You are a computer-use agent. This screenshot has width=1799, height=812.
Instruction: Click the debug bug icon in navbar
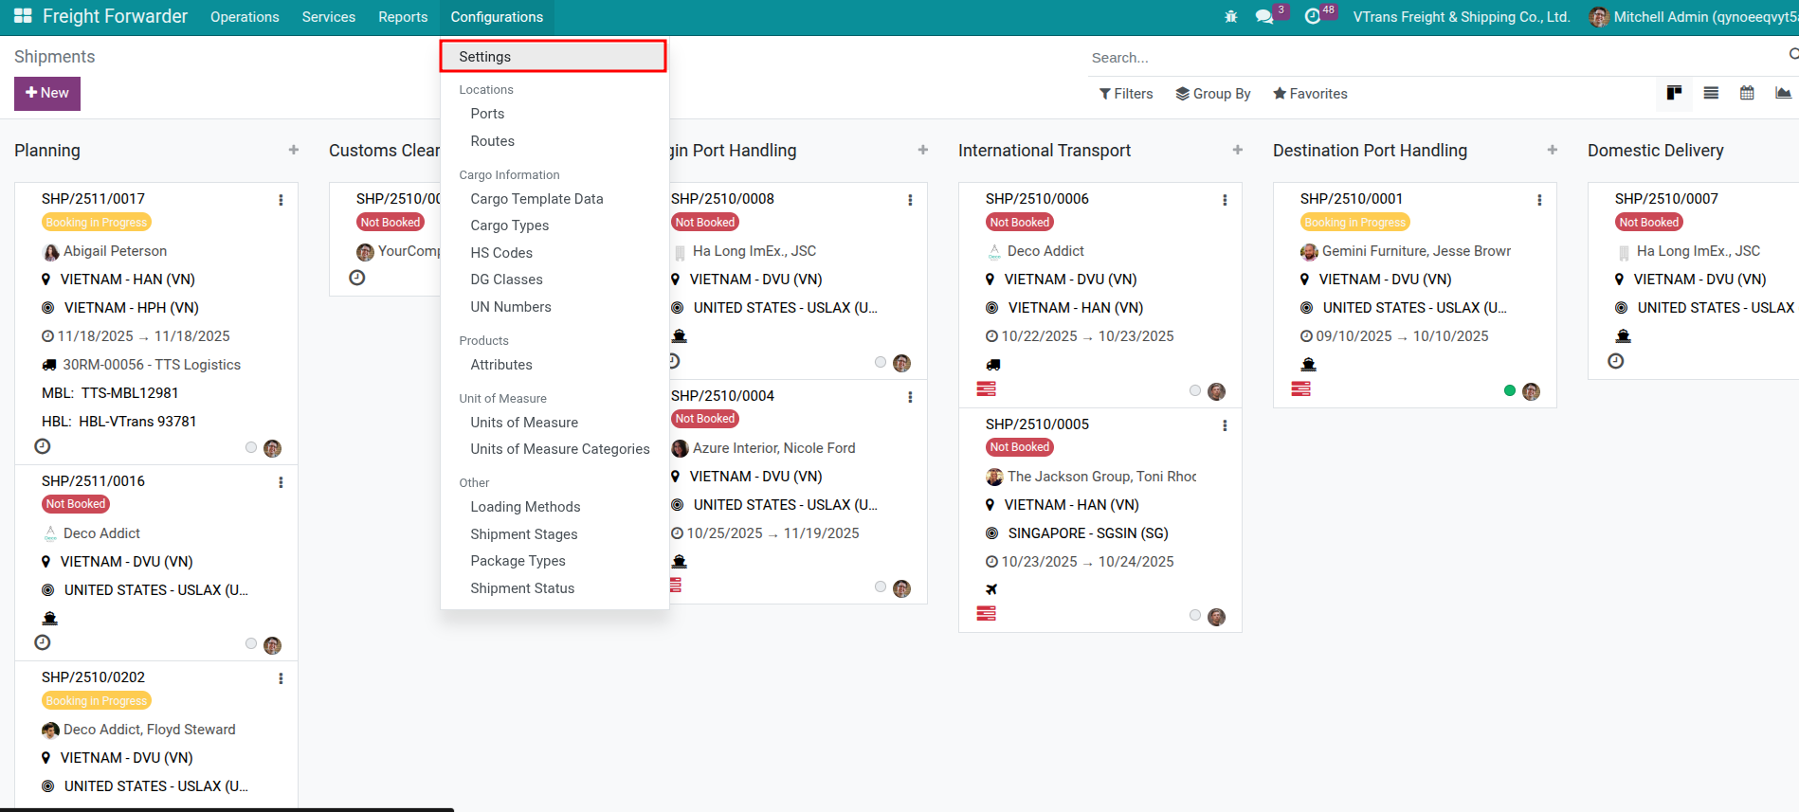tap(1230, 17)
